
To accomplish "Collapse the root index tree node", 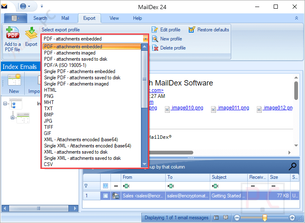I will pyautogui.click(x=5, y=104).
